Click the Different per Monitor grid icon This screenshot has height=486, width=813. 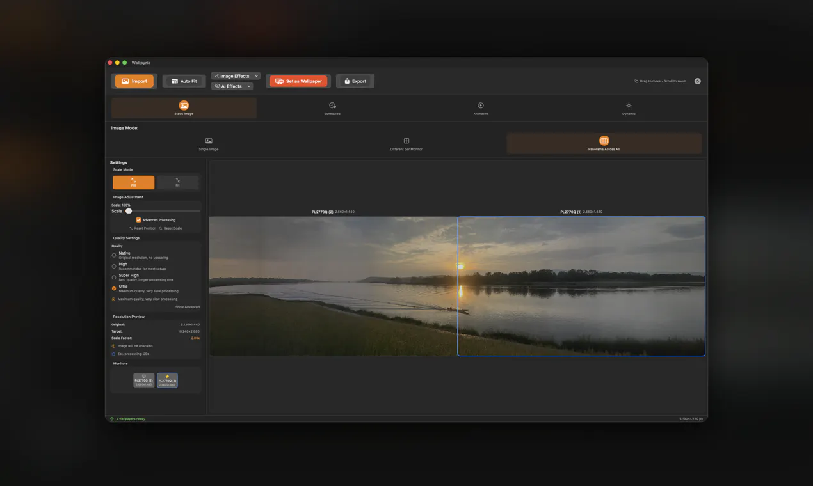click(406, 141)
